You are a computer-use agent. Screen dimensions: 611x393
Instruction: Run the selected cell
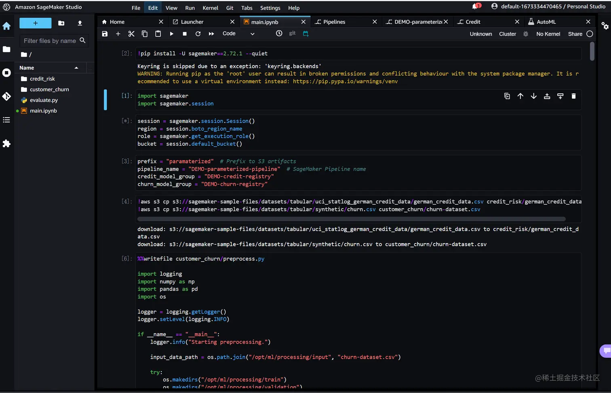pos(171,34)
